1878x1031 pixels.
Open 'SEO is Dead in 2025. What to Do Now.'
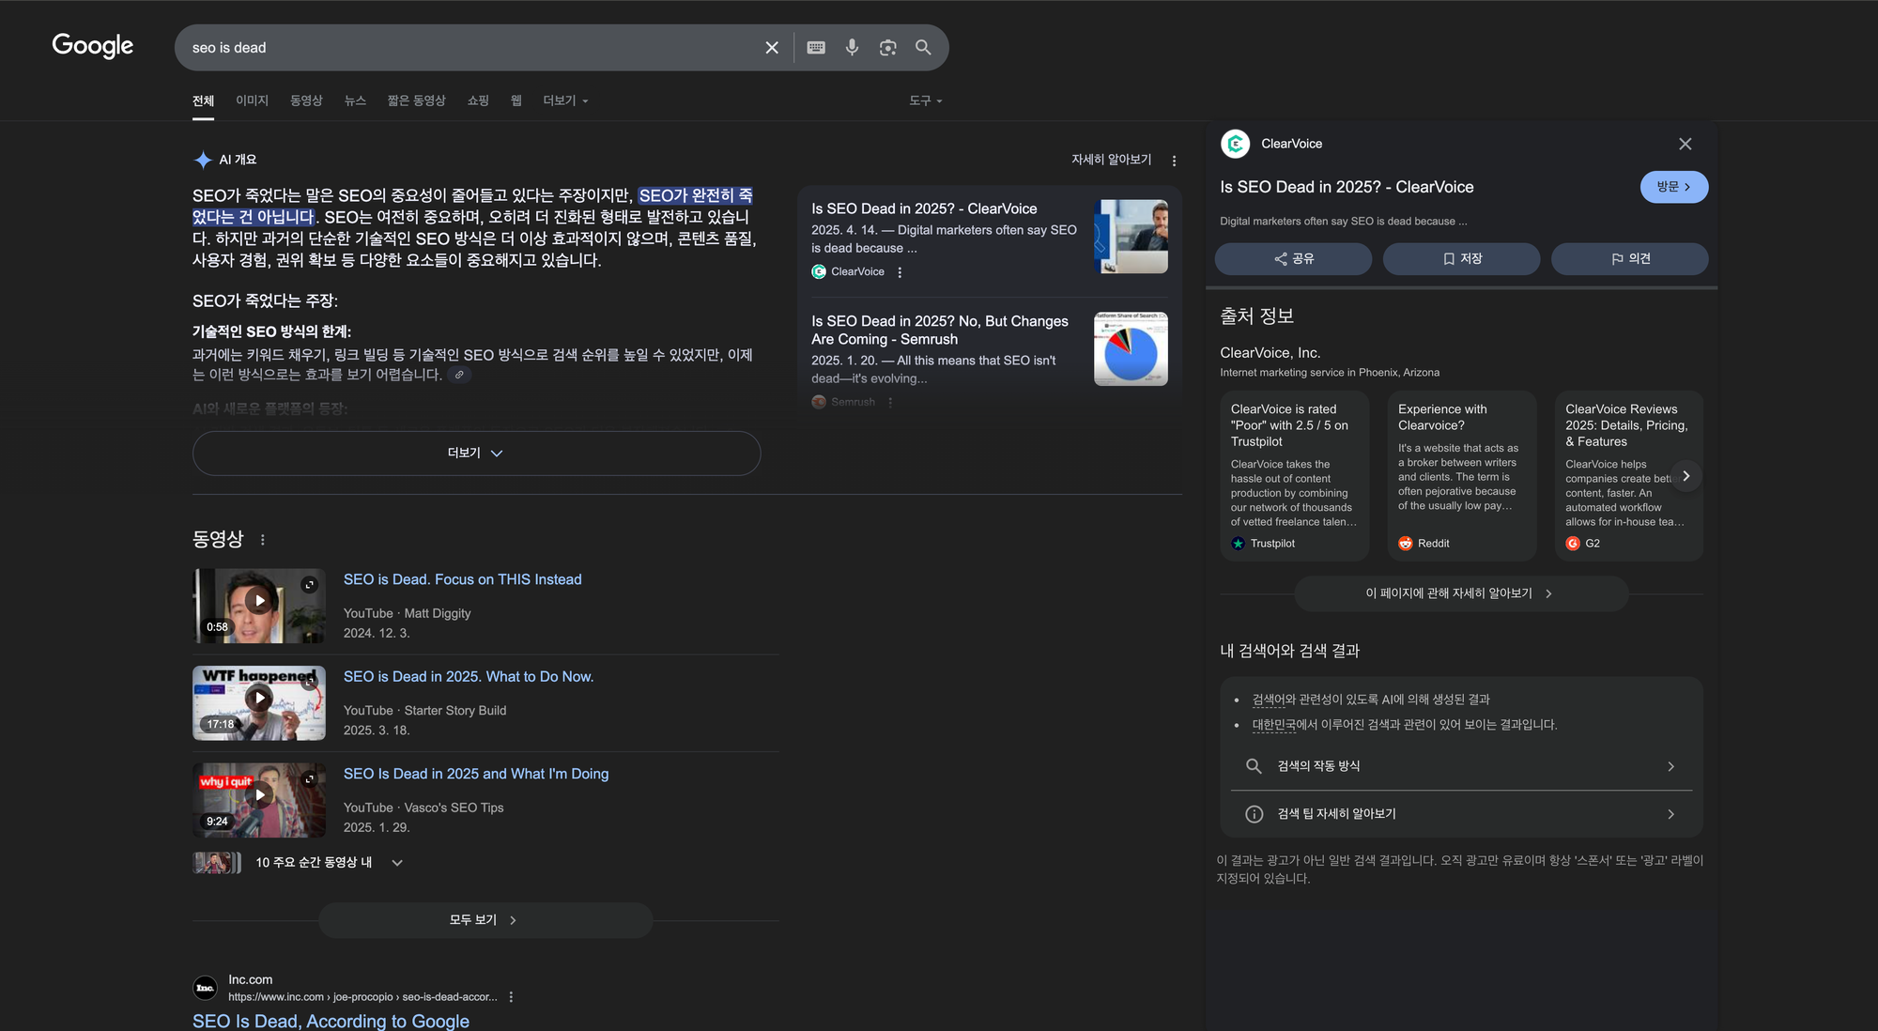[x=469, y=677]
